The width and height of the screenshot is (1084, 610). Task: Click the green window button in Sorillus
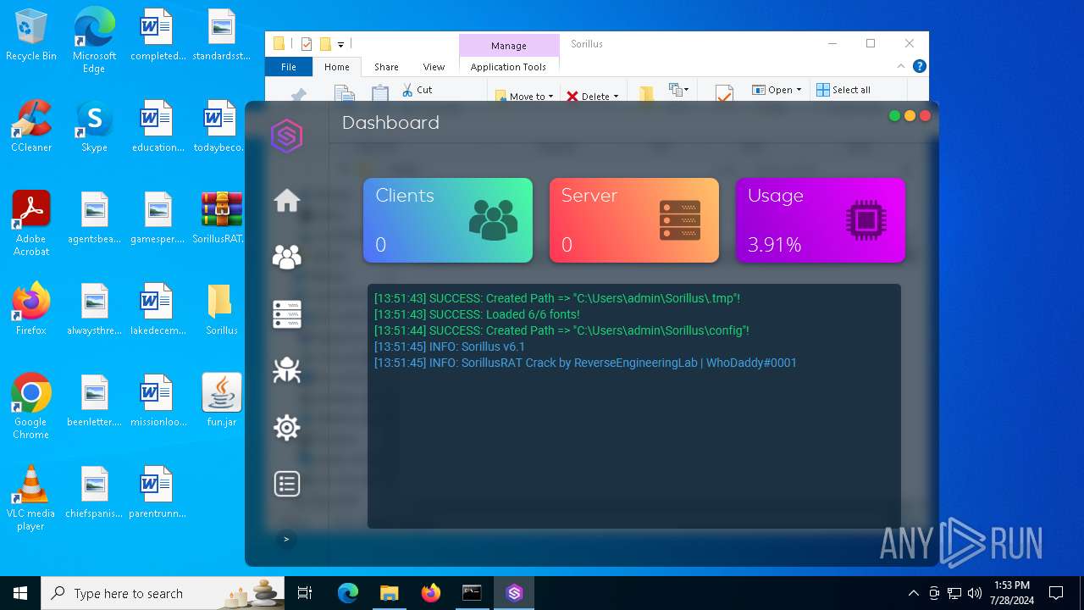[894, 116]
